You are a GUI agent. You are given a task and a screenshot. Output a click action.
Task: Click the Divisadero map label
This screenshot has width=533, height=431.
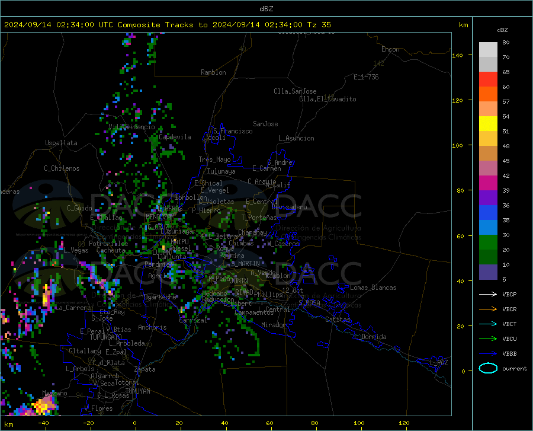click(289, 207)
